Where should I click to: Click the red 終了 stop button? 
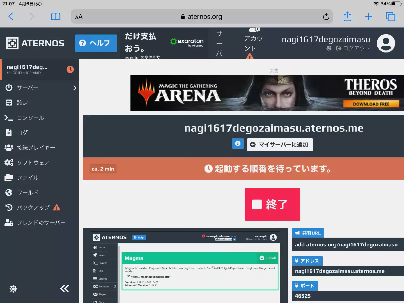272,204
